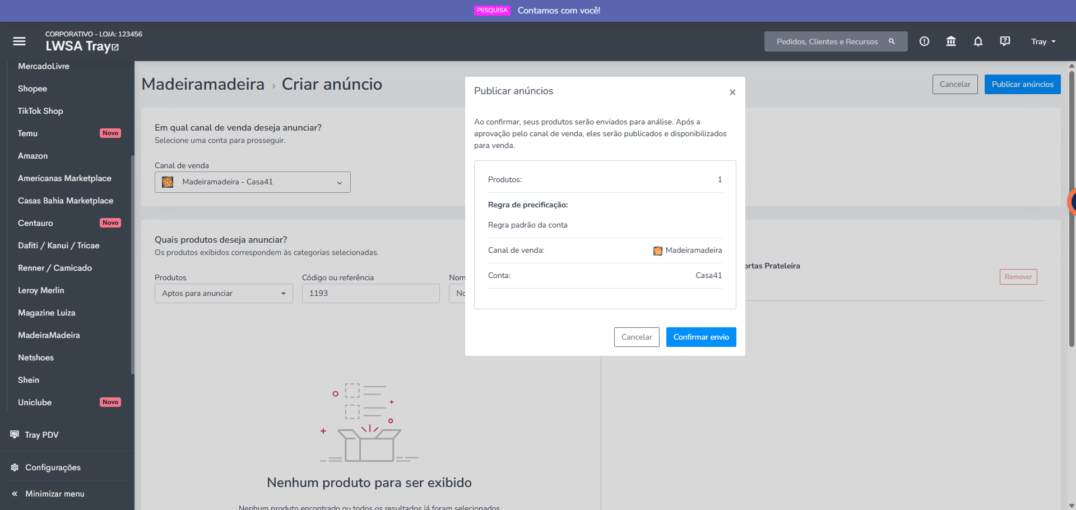The height and width of the screenshot is (510, 1076).
Task: Click the 'Casa41' account value
Action: pos(708,275)
